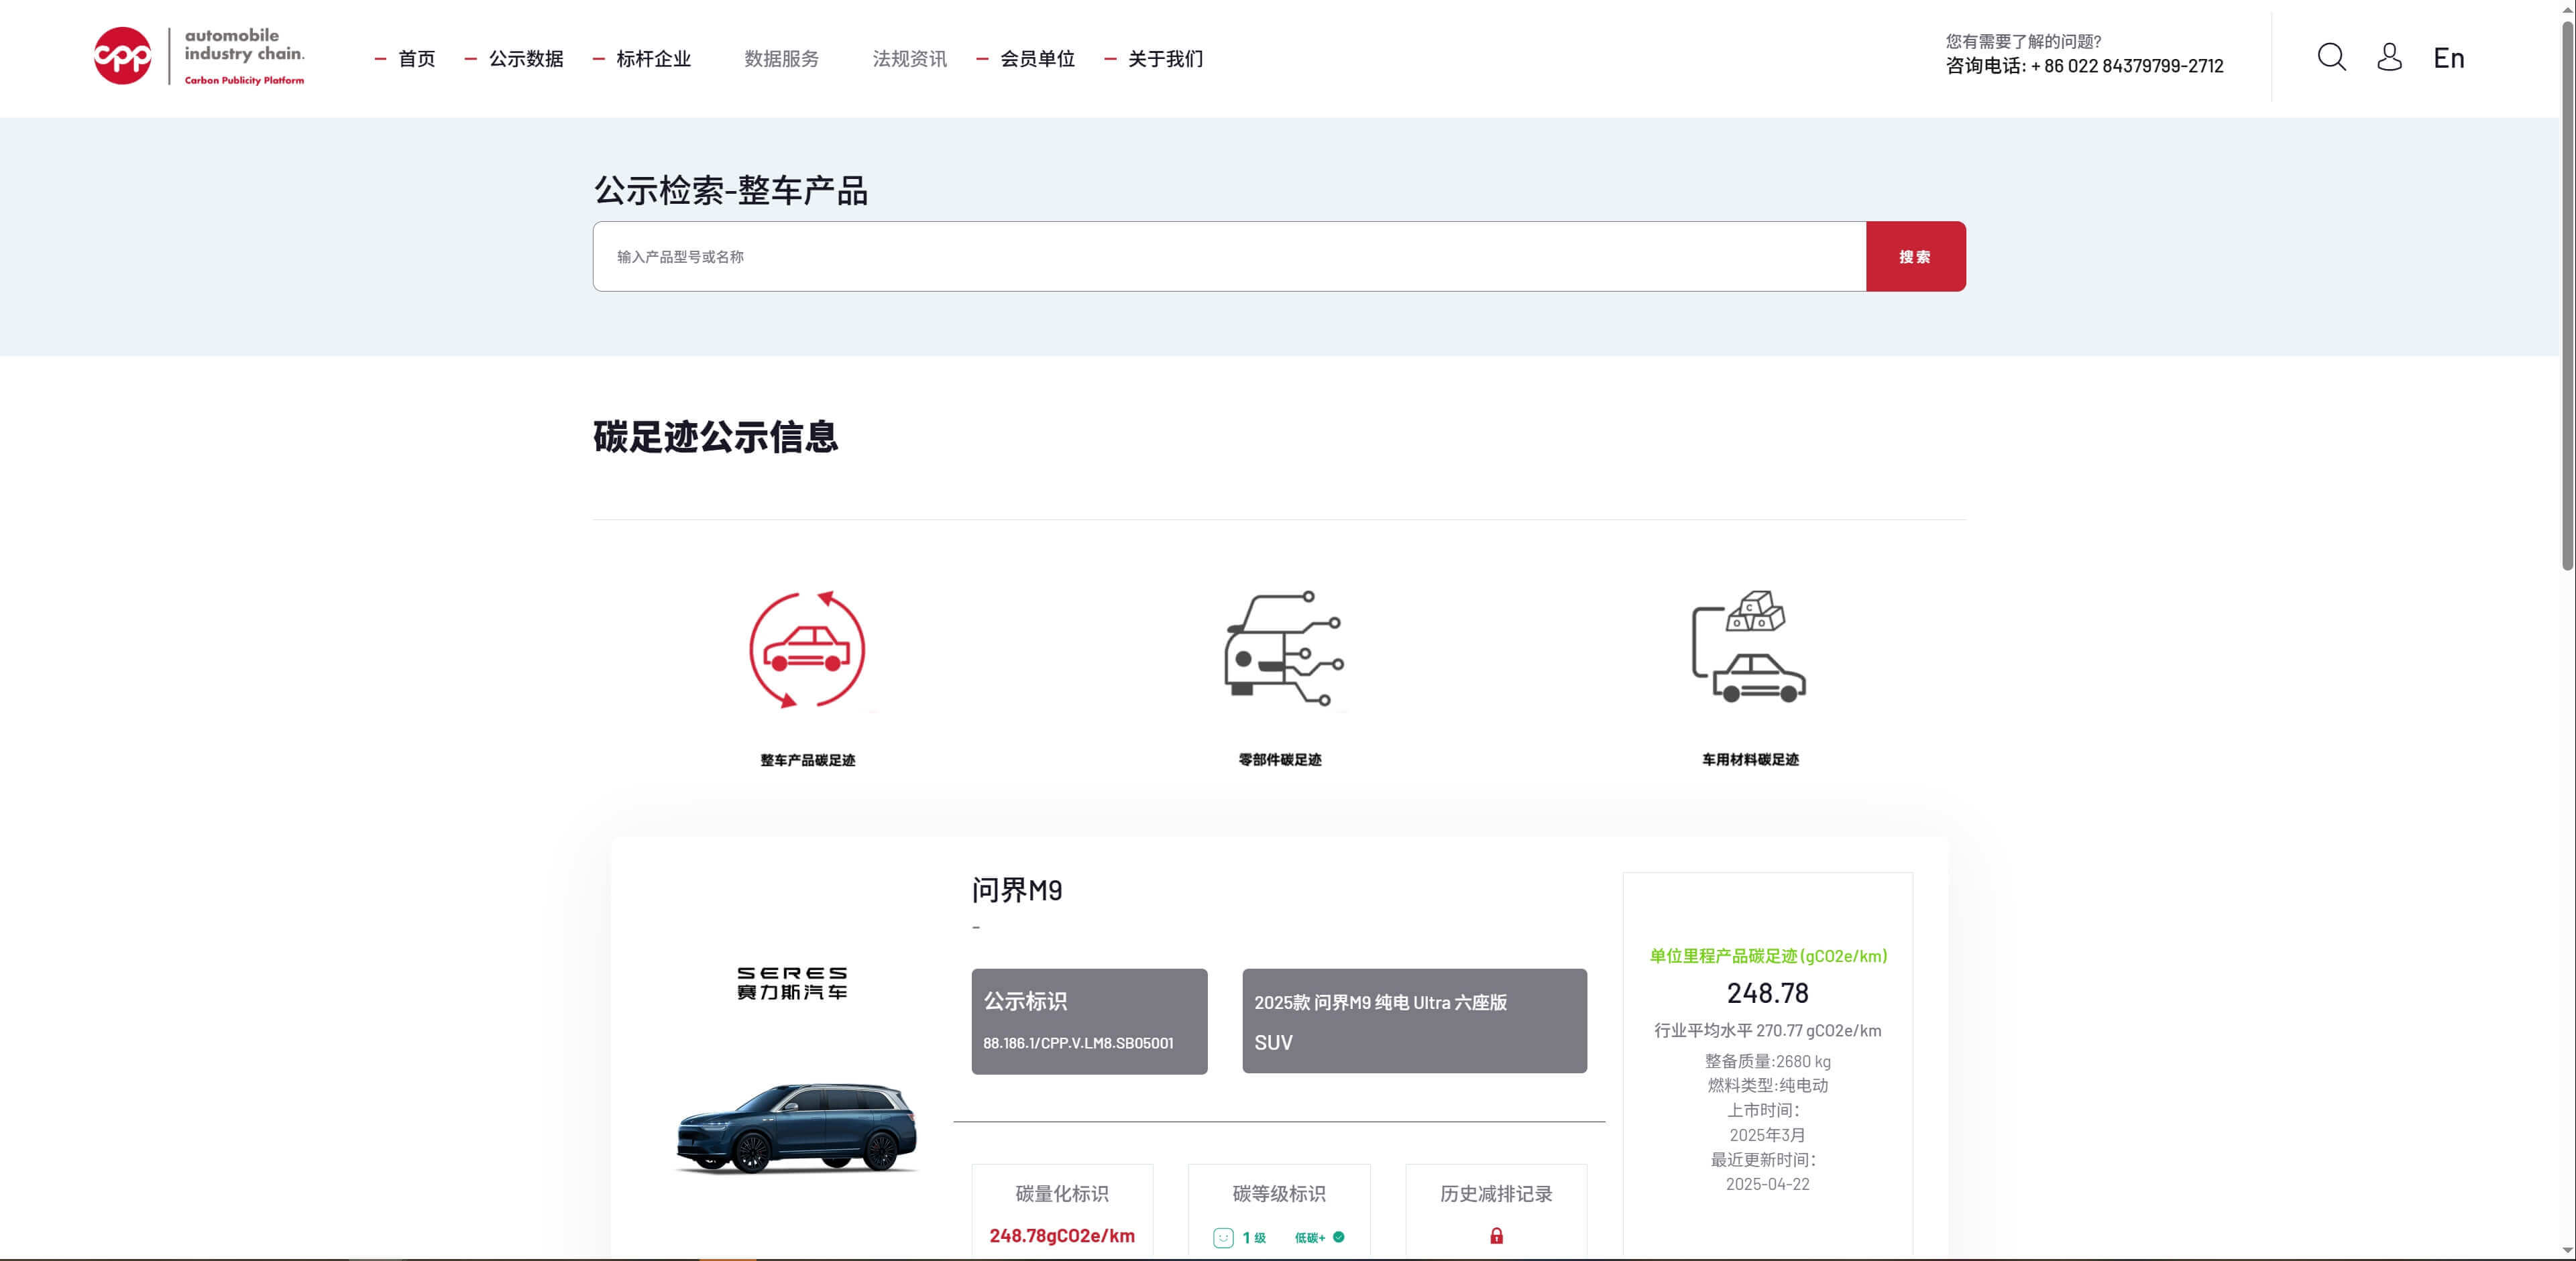Click the magnifier search icon in header
The width and height of the screenshot is (2576, 1261).
click(x=2331, y=57)
